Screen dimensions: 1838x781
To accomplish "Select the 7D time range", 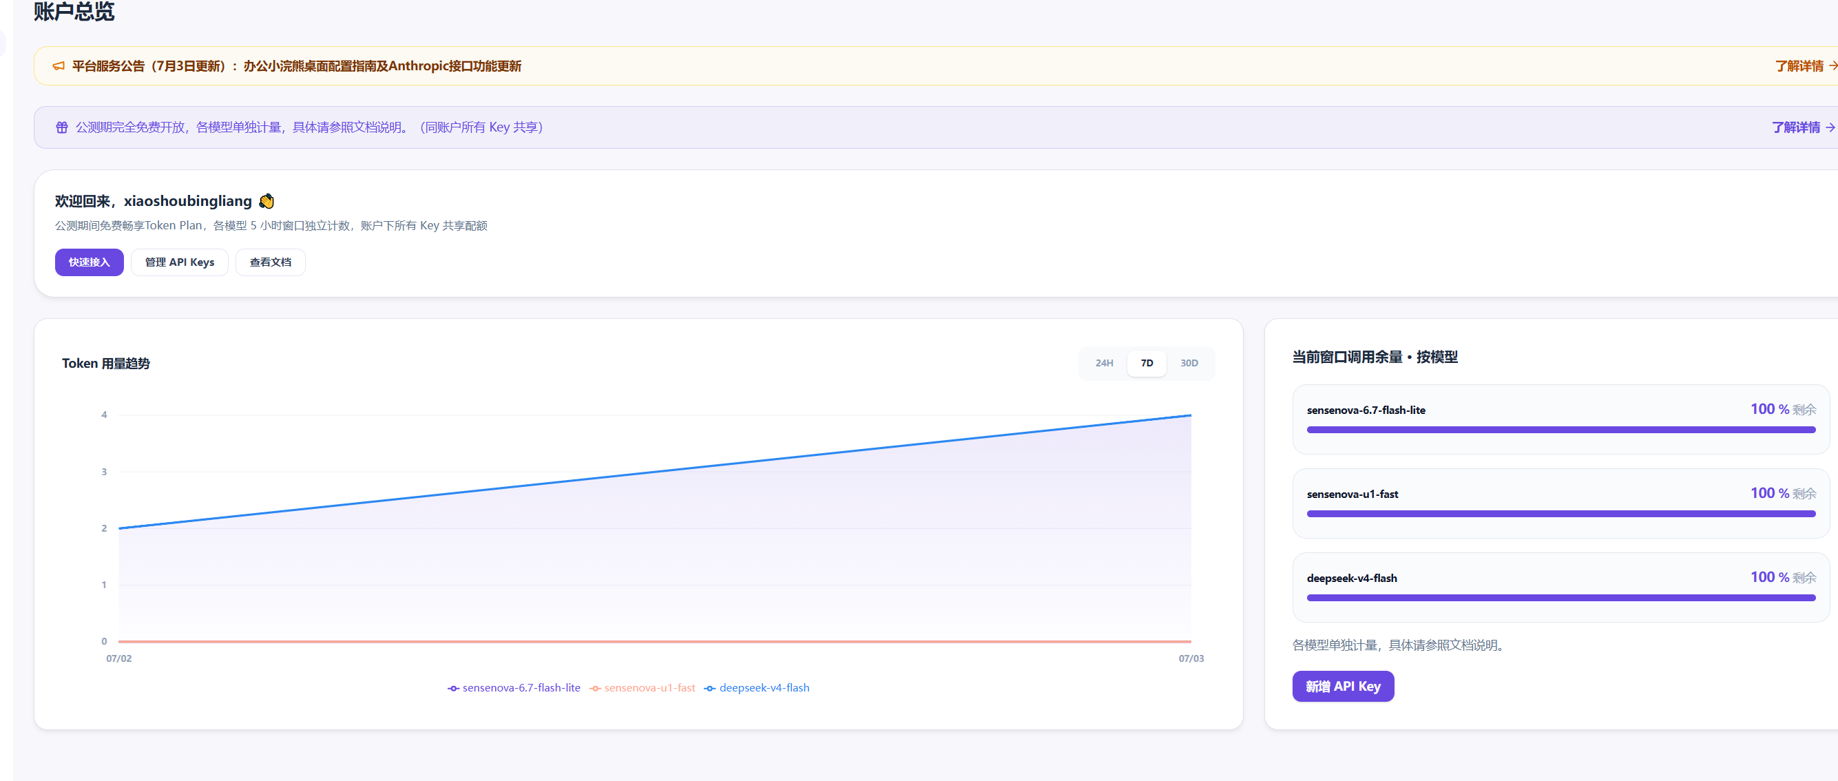I will (1147, 364).
